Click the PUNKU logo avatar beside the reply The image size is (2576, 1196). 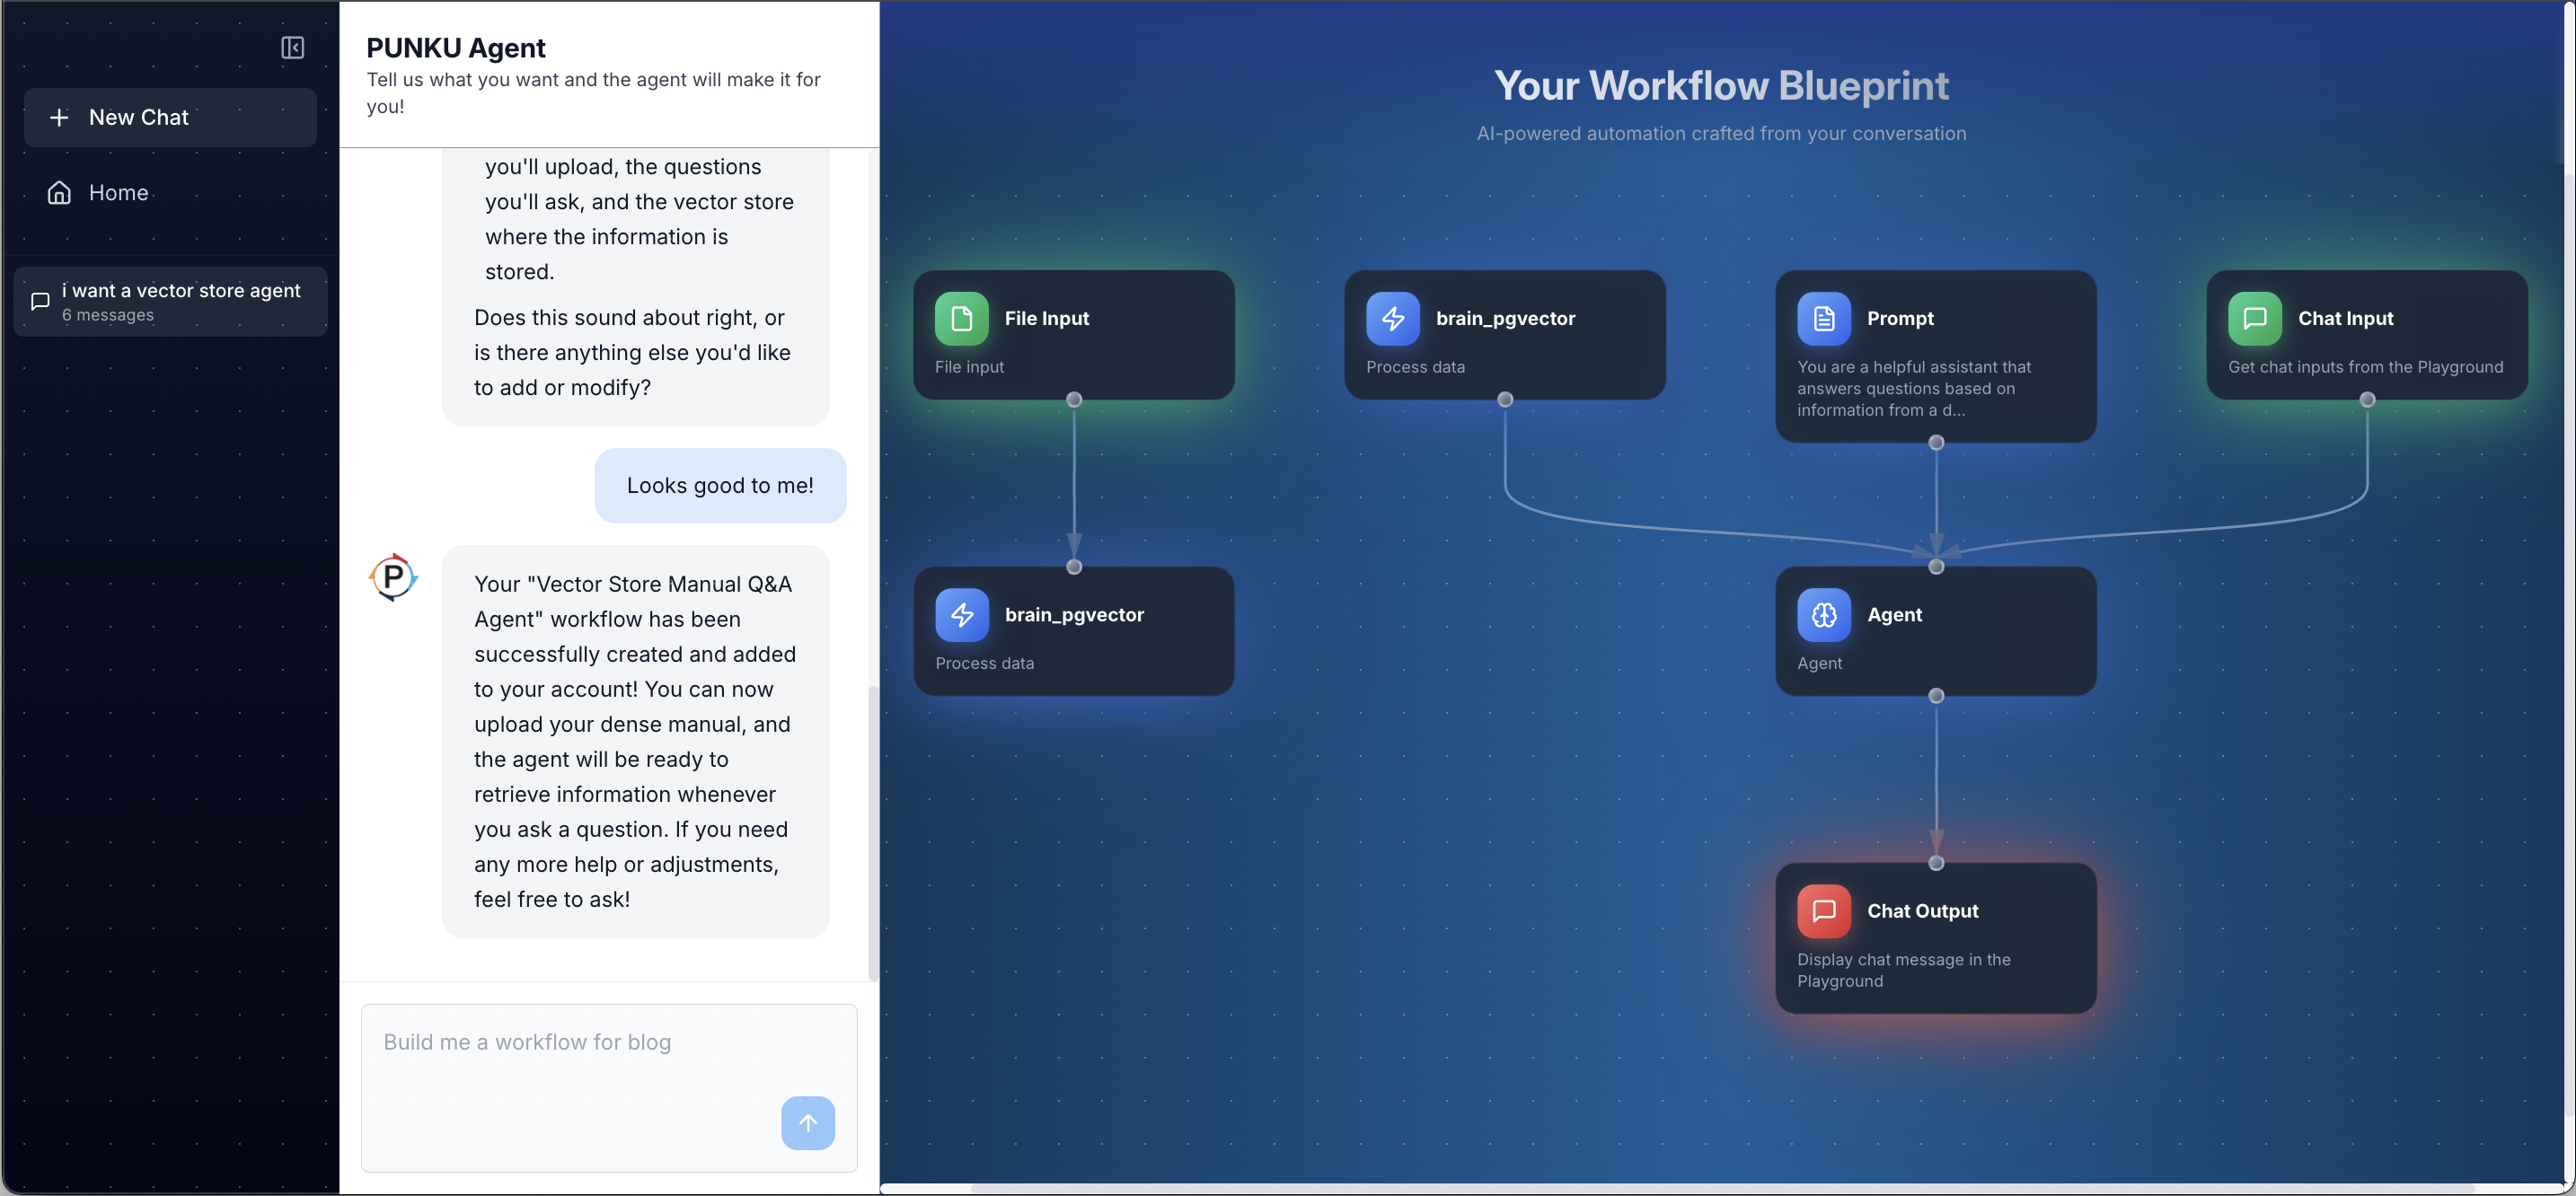pyautogui.click(x=393, y=576)
